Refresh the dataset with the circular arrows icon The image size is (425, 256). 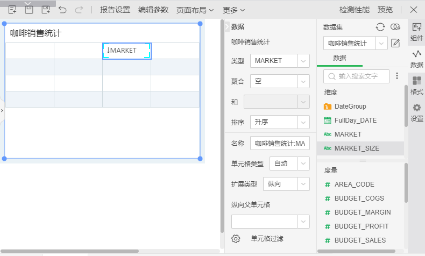coord(380,27)
